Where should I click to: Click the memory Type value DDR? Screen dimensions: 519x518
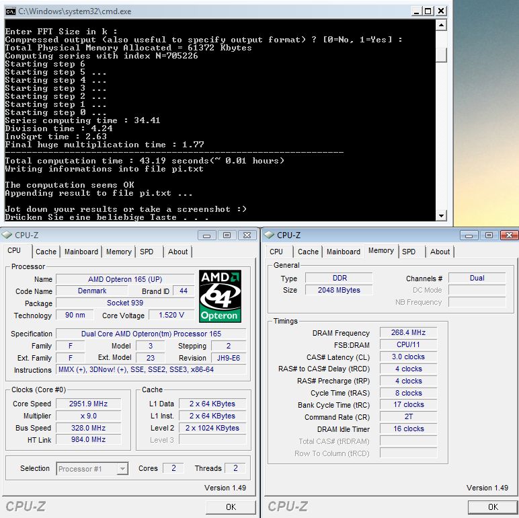340,278
